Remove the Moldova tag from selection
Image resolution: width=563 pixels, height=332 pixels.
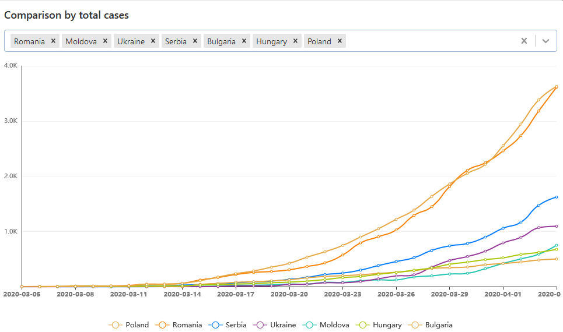click(x=105, y=41)
